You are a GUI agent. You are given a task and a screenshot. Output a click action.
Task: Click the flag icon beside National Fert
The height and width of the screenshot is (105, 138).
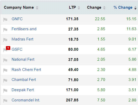pyautogui.click(x=5, y=60)
